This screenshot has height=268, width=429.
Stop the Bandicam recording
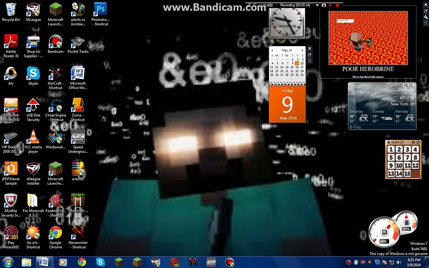[337, 5]
